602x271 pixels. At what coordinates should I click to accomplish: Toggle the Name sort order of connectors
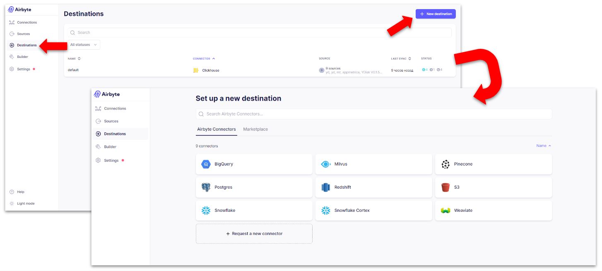(x=544, y=146)
